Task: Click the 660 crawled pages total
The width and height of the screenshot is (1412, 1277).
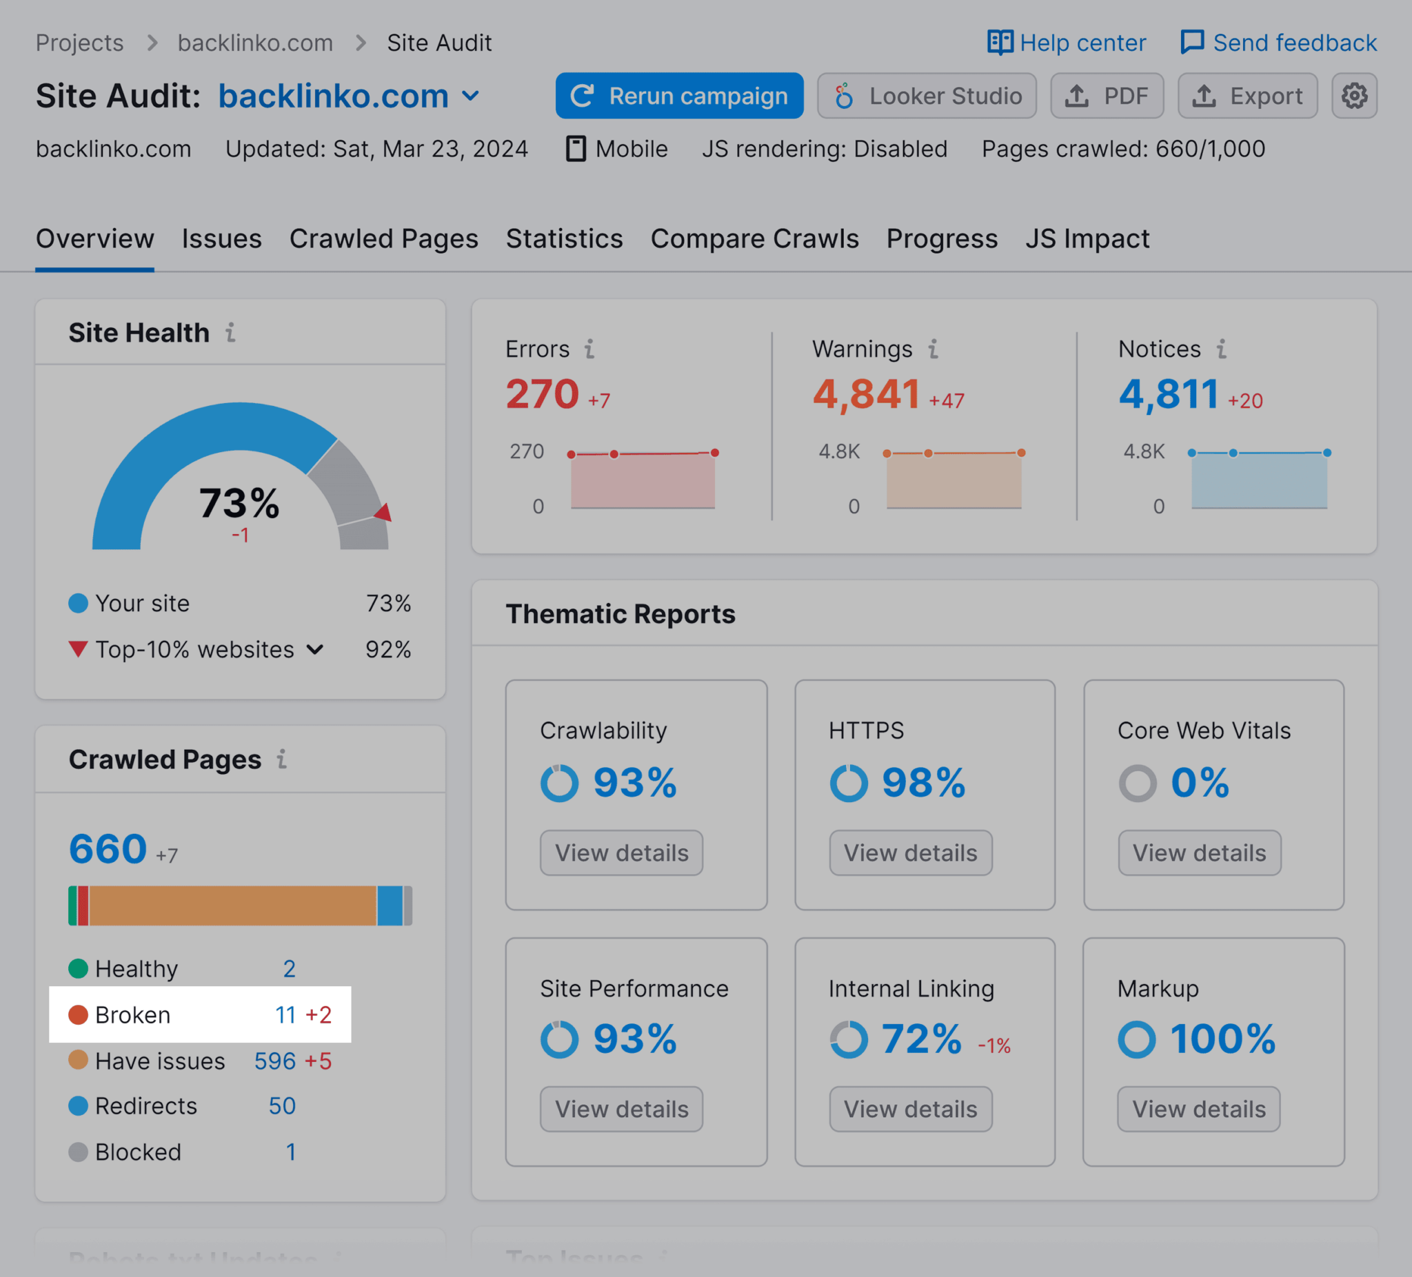Action: (x=108, y=848)
